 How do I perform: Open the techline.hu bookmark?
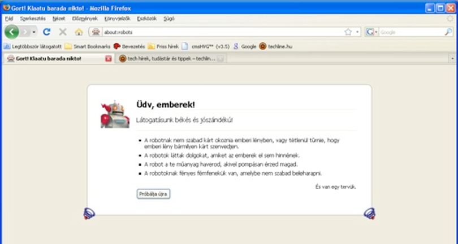point(276,46)
